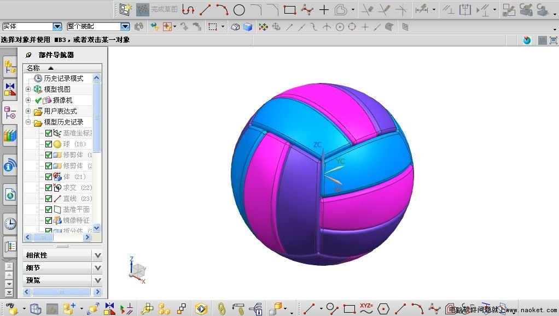Select the Chamfer sketch tool

coord(273,10)
